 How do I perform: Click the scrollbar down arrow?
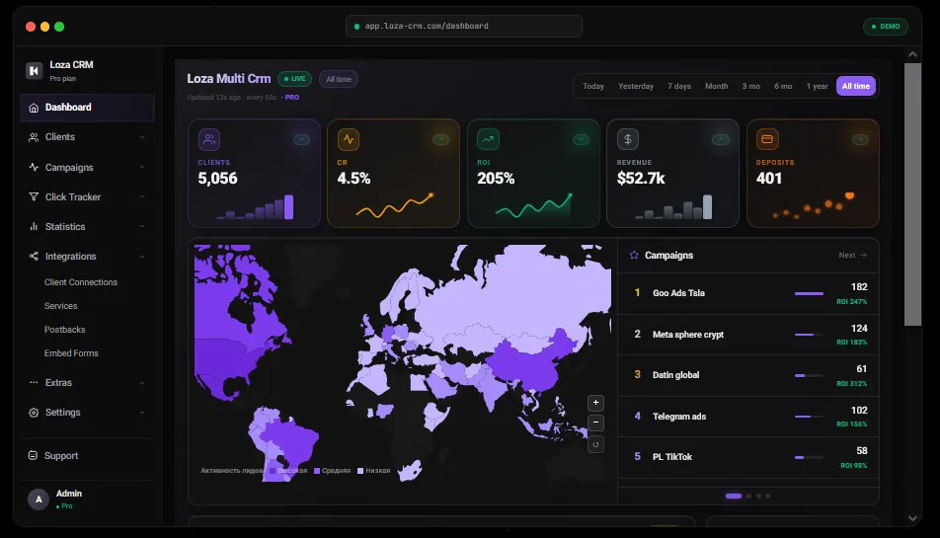[912, 518]
